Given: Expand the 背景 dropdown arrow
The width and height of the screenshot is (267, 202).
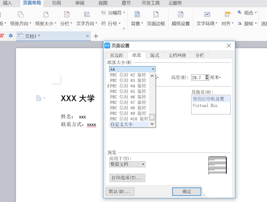Looking at the screenshot, I should coord(142,23).
